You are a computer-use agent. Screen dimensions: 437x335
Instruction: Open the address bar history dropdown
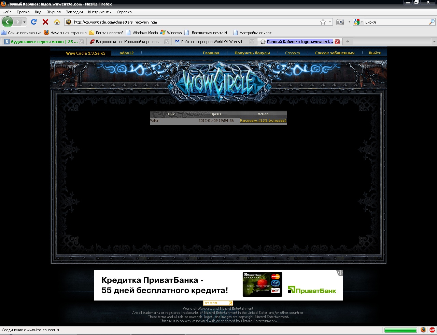pos(330,22)
